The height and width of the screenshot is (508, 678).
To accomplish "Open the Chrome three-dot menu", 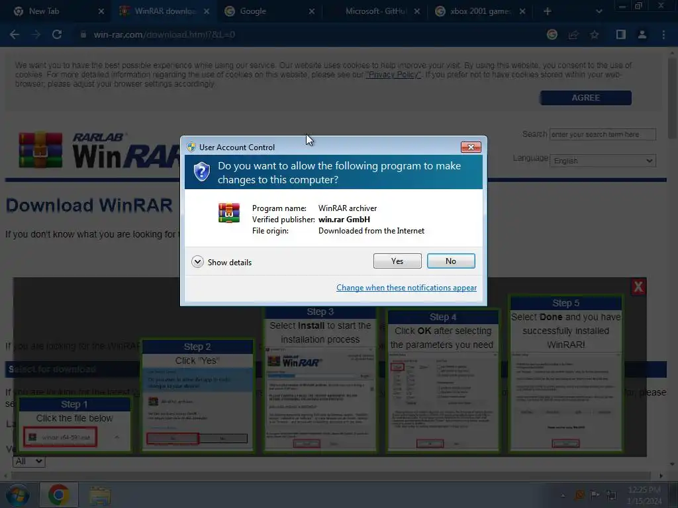I will click(663, 34).
